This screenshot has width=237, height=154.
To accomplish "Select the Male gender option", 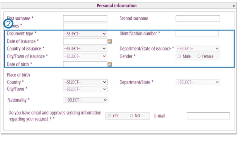I will click(x=179, y=56).
